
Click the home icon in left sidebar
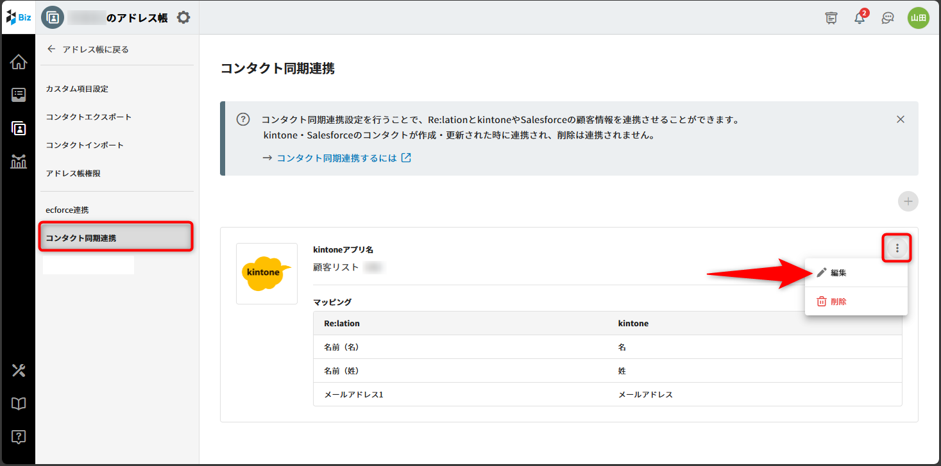click(19, 62)
